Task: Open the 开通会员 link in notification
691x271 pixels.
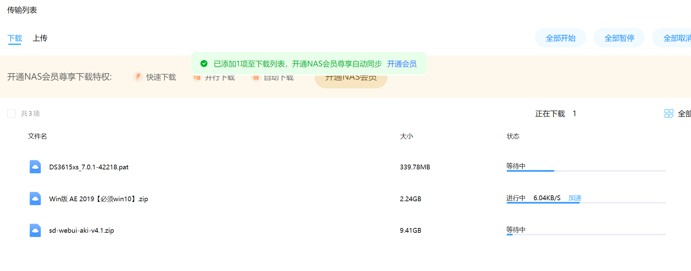Action: point(402,64)
